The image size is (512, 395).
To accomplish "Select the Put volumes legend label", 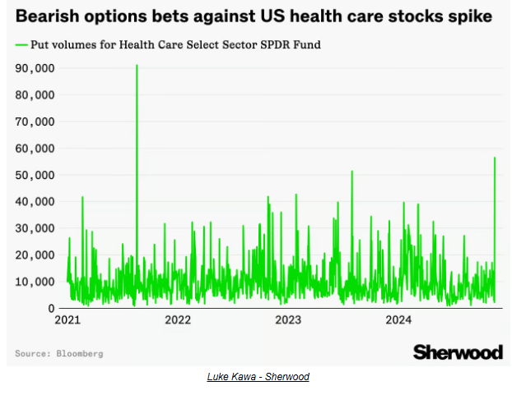I will point(175,44).
